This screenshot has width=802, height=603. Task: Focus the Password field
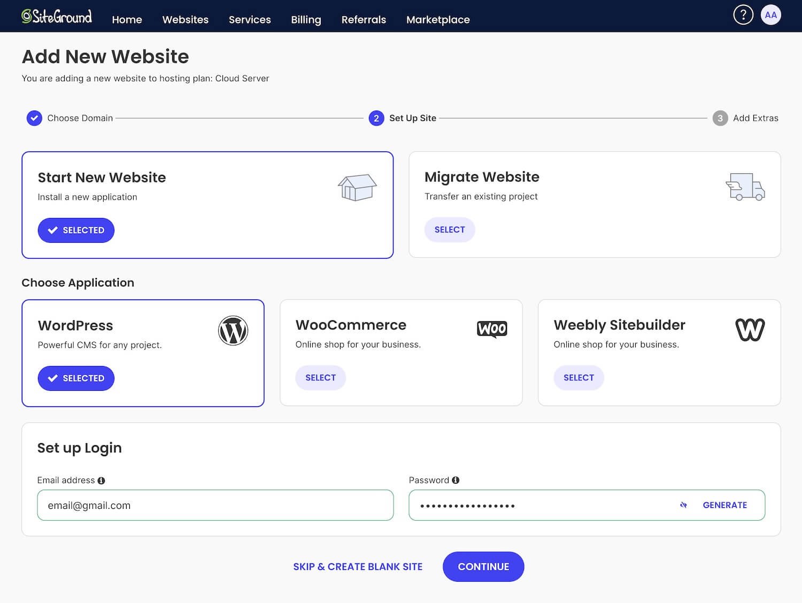click(587, 505)
